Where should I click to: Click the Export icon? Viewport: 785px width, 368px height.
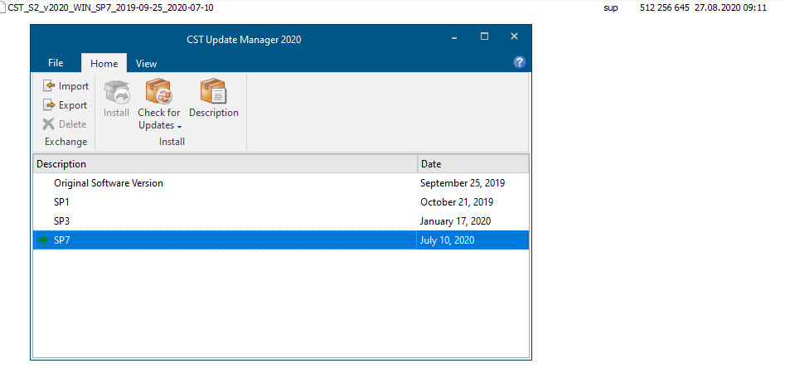[x=49, y=105]
